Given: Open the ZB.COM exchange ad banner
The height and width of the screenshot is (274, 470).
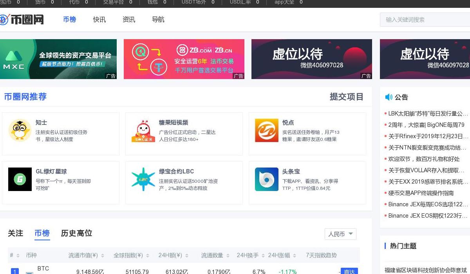Looking at the screenshot, I should click(184, 59).
